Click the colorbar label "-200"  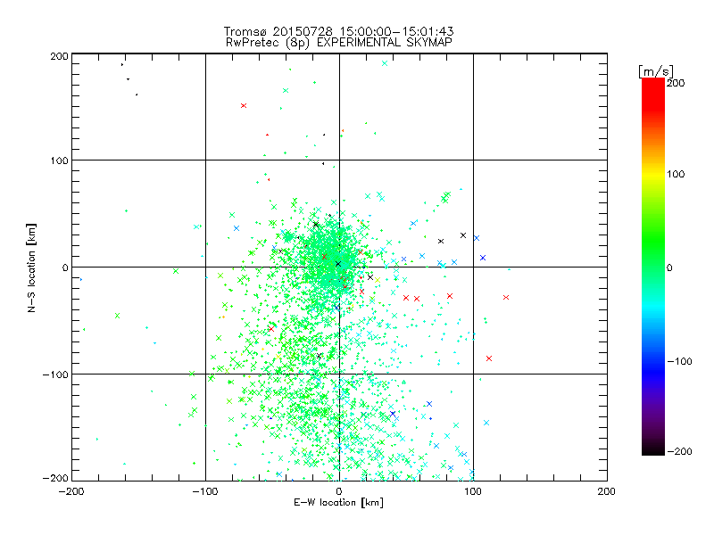(x=679, y=451)
